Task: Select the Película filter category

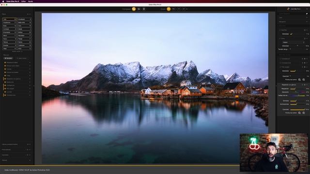Action: [x=9, y=42]
